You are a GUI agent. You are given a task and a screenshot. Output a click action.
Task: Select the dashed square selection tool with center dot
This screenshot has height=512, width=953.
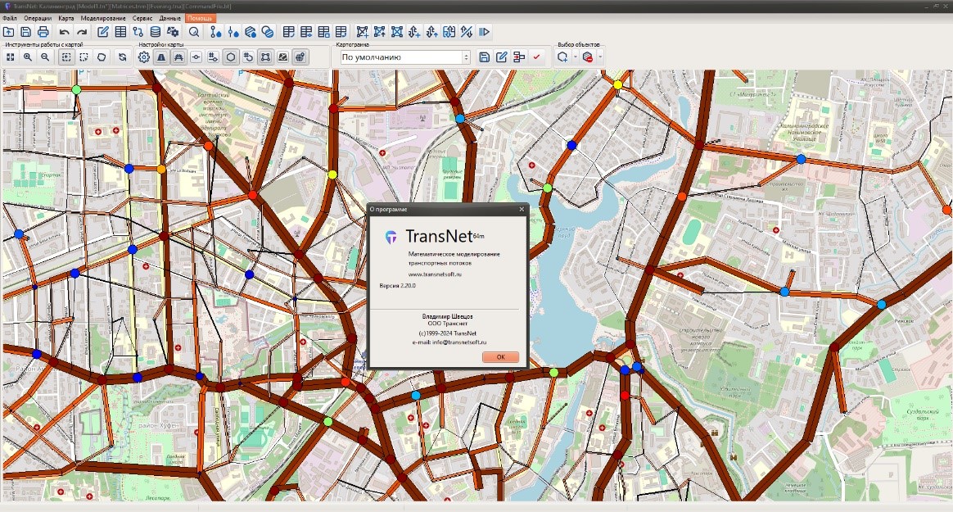point(66,57)
